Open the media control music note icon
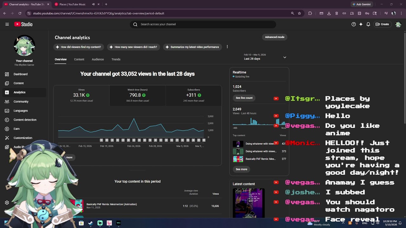This screenshot has height=228, width=406. coord(386,13)
